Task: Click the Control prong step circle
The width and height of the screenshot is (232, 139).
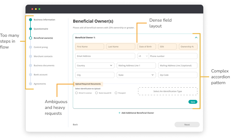Action: (x=30, y=47)
